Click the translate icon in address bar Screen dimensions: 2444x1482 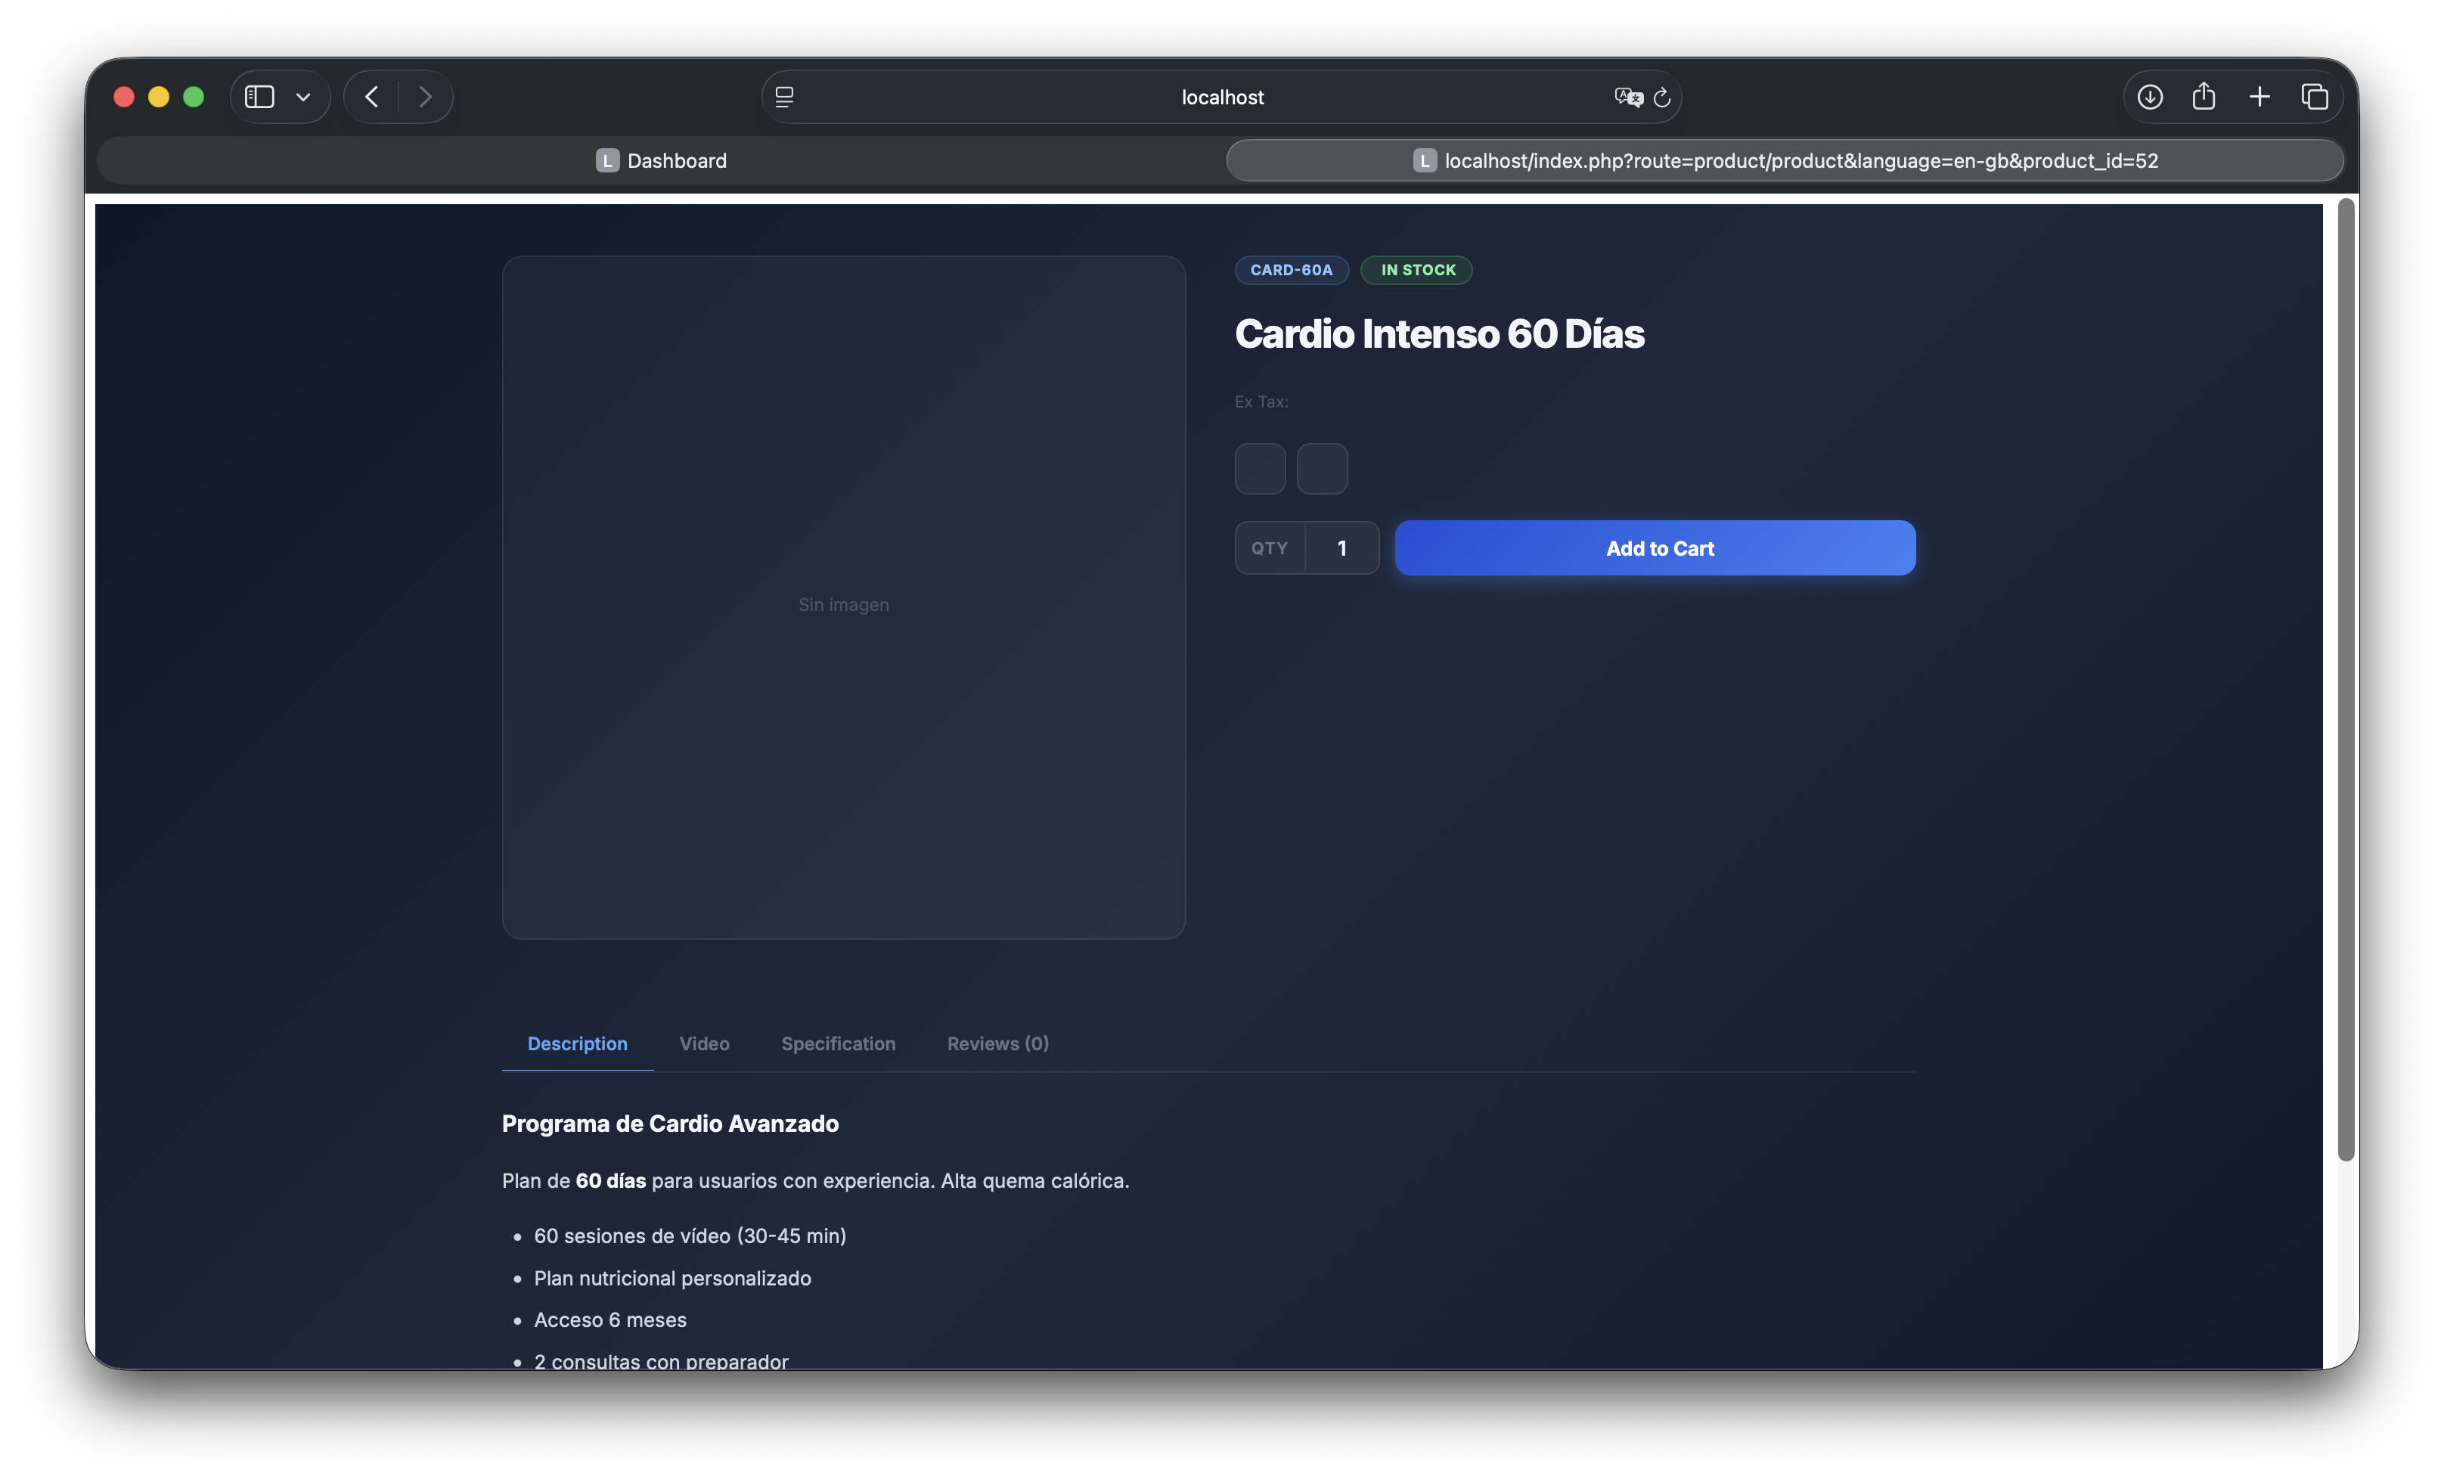(x=1627, y=96)
